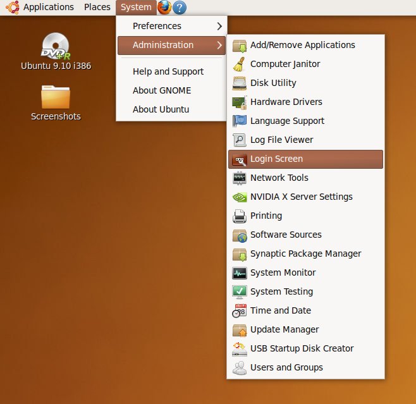Click the Software Sources label

[x=286, y=235]
